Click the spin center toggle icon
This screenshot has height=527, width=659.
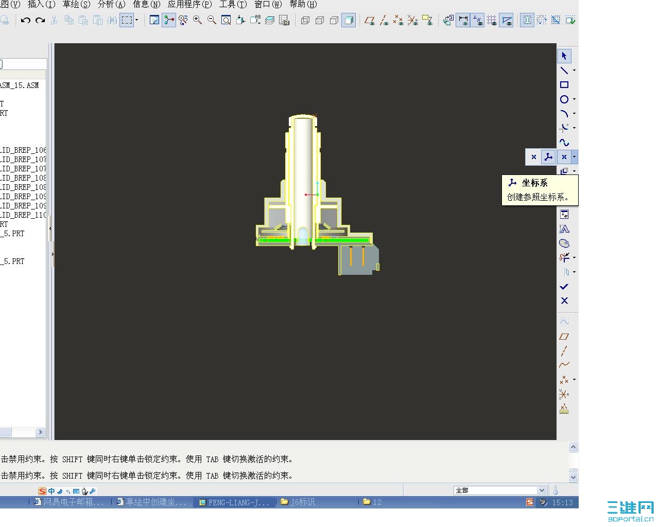coord(169,20)
